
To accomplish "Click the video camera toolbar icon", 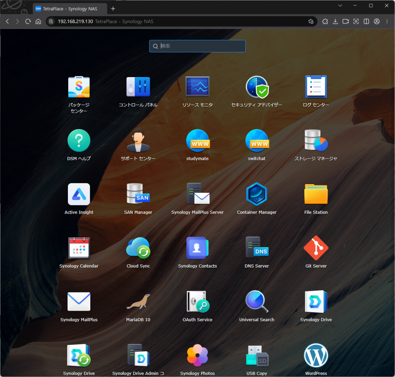I will [x=346, y=21].
